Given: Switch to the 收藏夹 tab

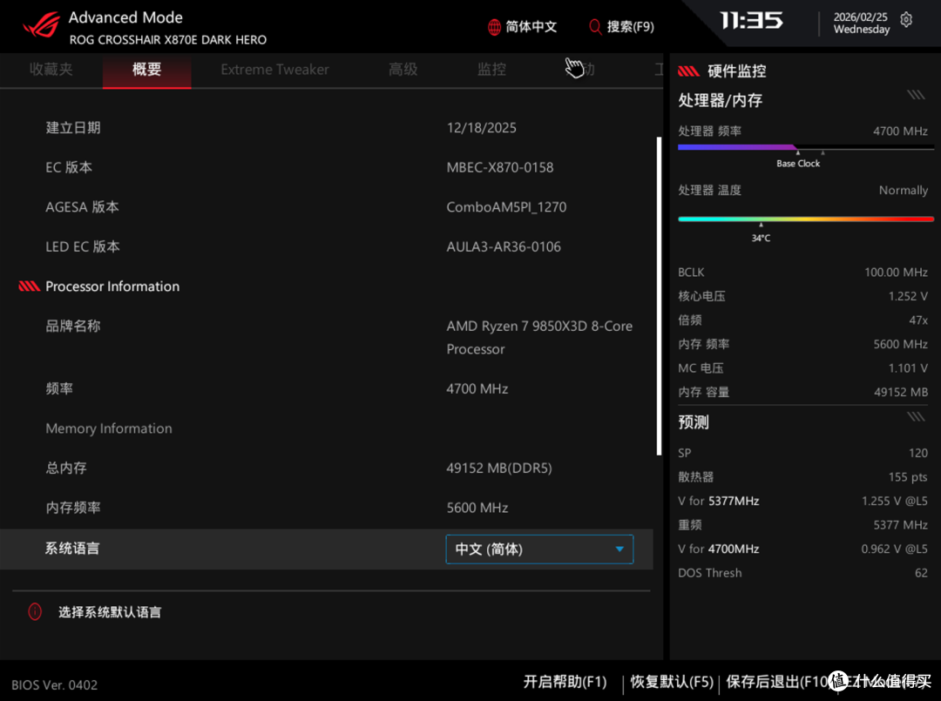Looking at the screenshot, I should click(x=51, y=70).
